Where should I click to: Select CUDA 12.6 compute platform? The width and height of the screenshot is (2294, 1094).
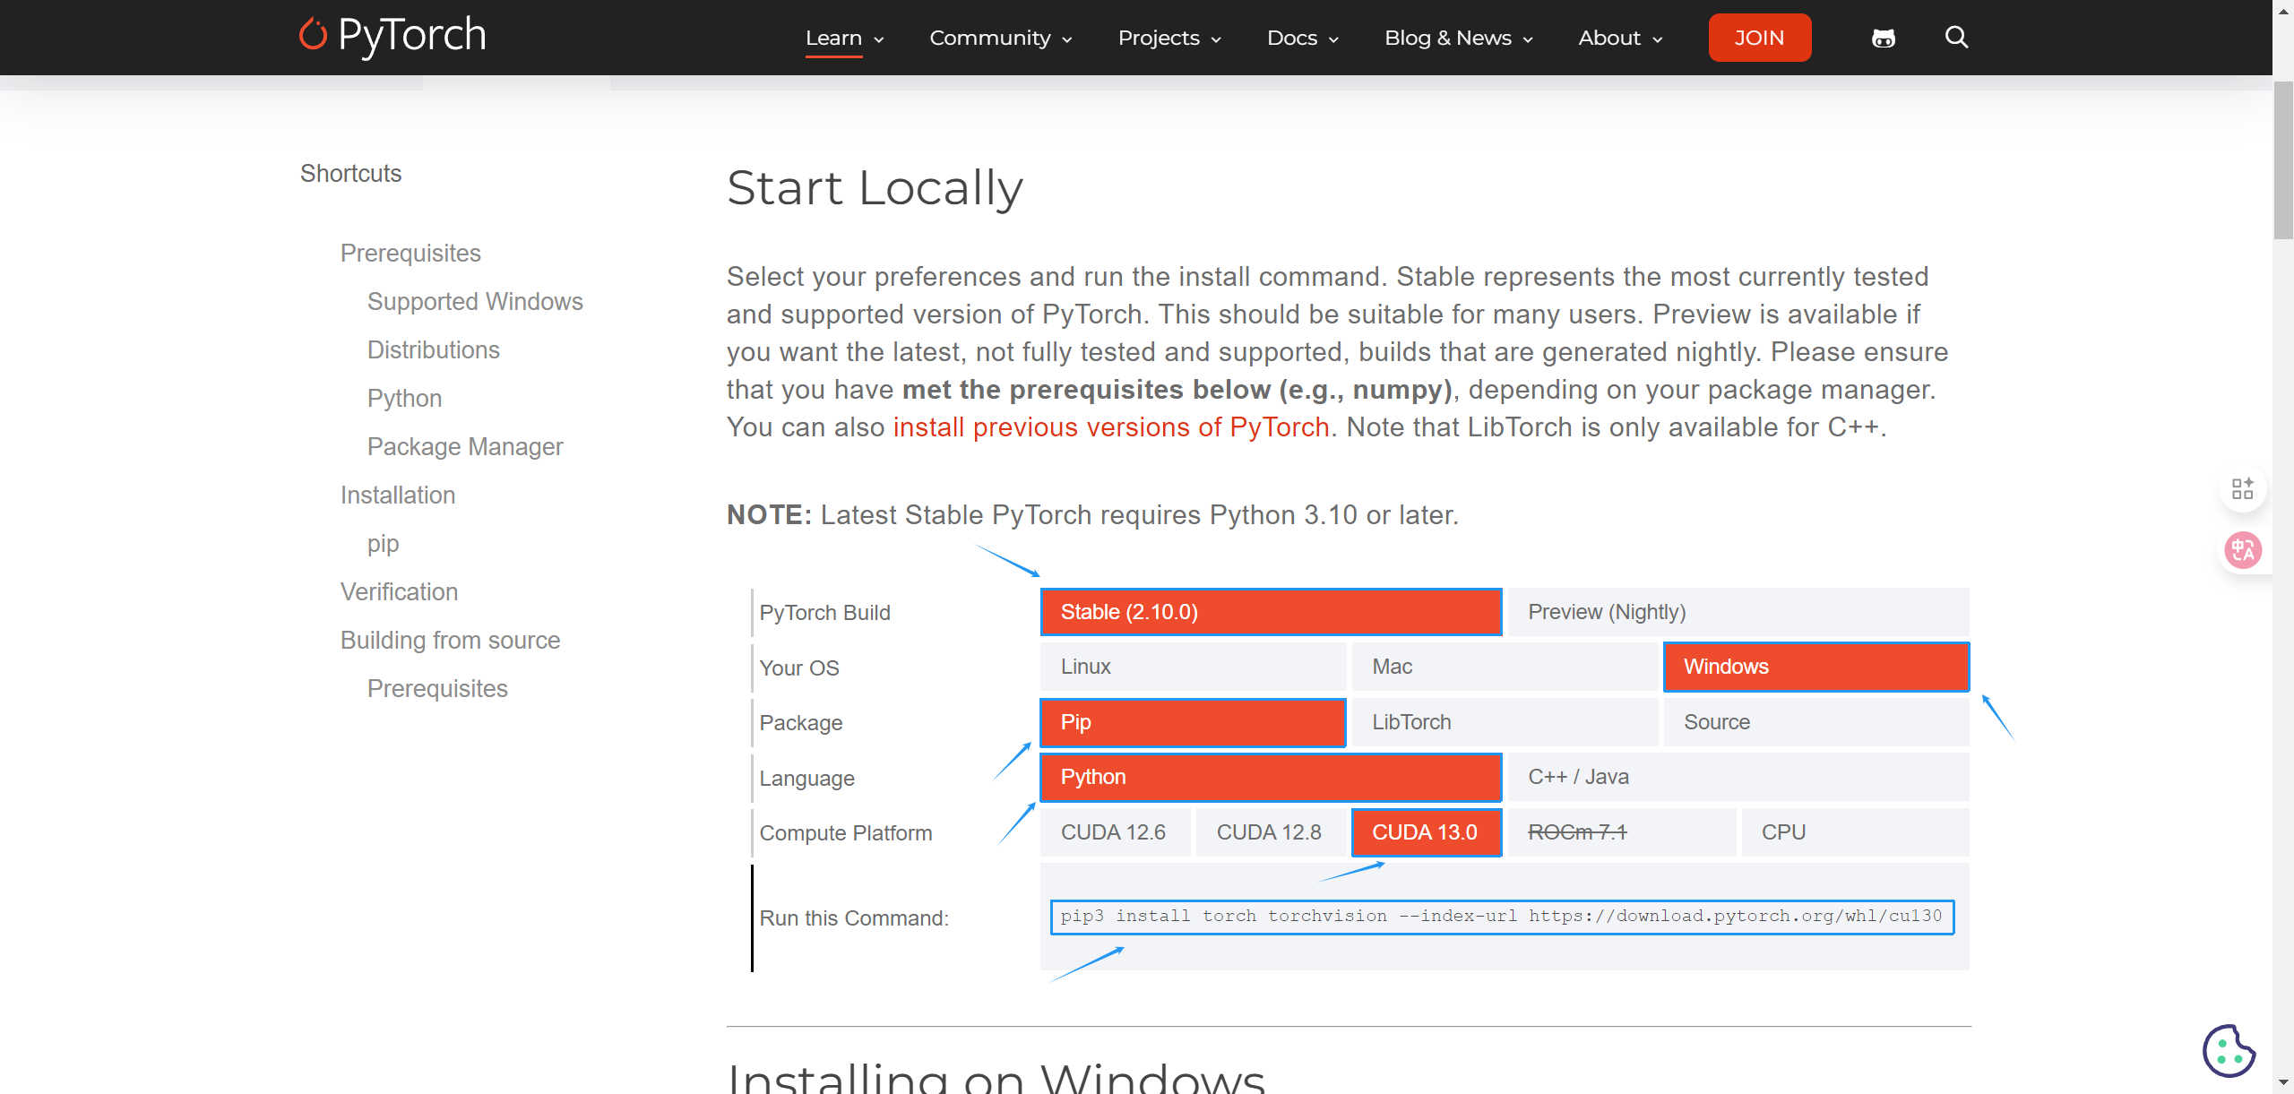pyautogui.click(x=1114, y=832)
